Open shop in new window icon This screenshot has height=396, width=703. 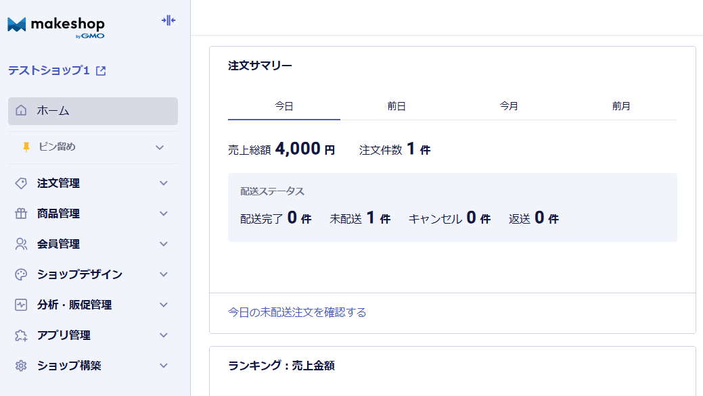coord(101,71)
